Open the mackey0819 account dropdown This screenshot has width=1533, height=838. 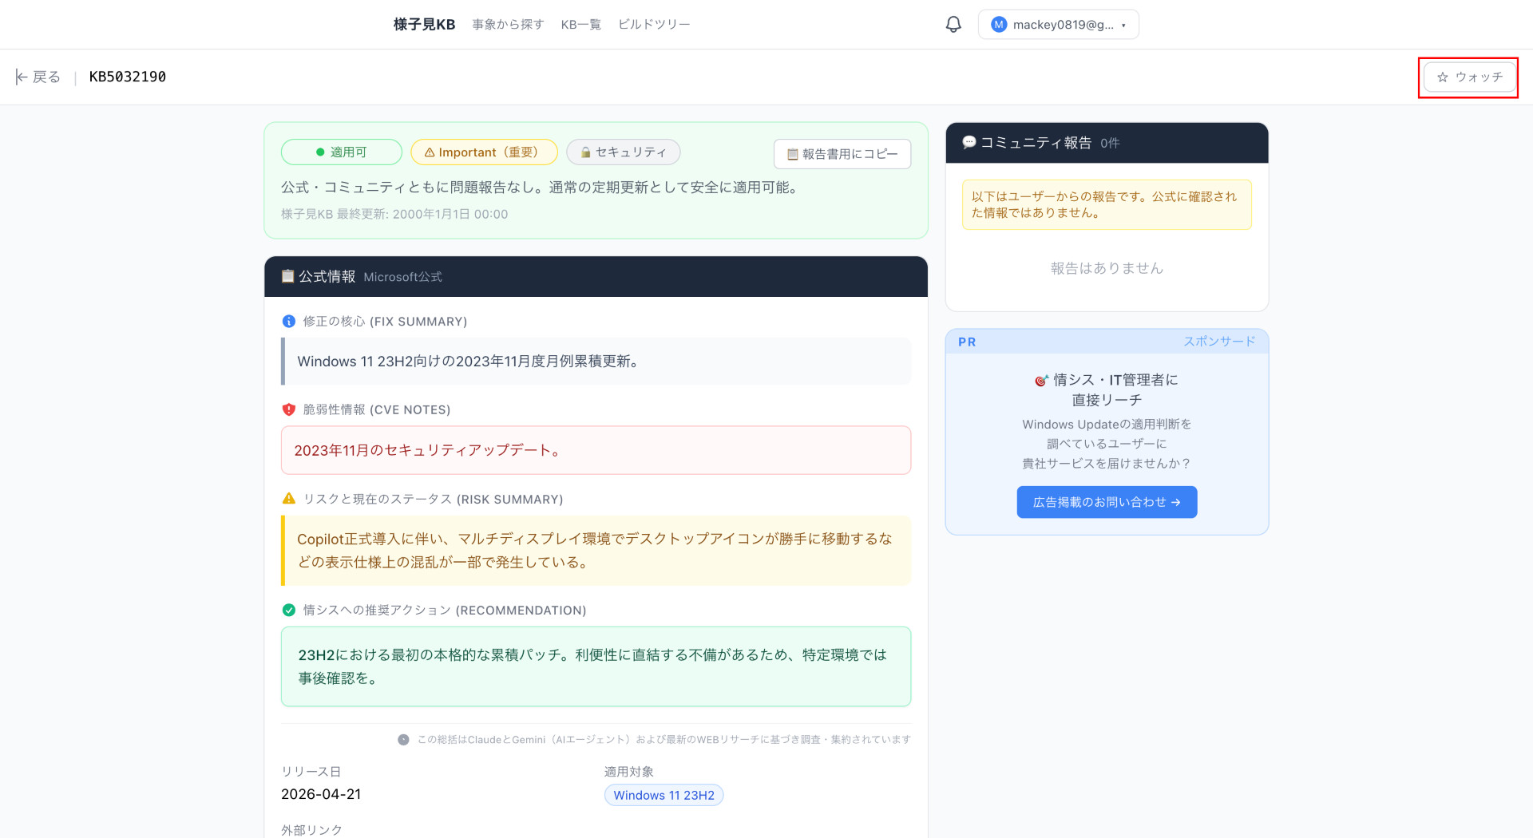tap(1058, 25)
